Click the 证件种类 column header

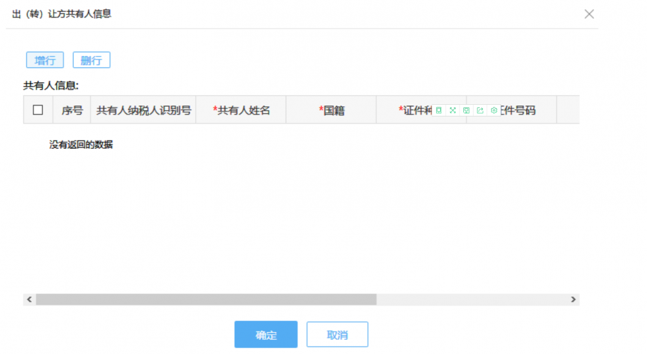pyautogui.click(x=414, y=110)
